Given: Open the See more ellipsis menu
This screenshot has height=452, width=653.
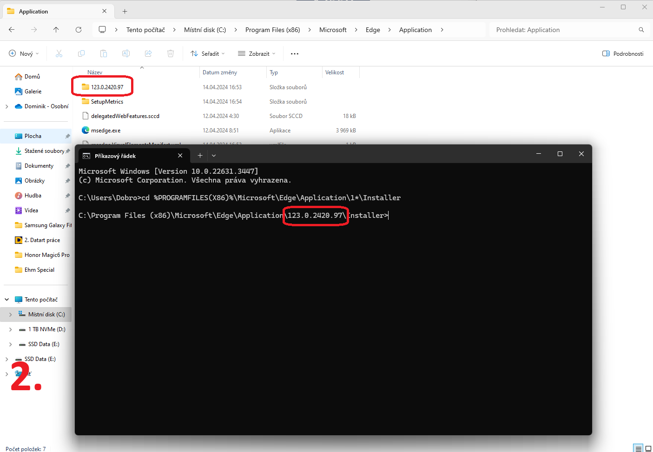Looking at the screenshot, I should coord(295,54).
